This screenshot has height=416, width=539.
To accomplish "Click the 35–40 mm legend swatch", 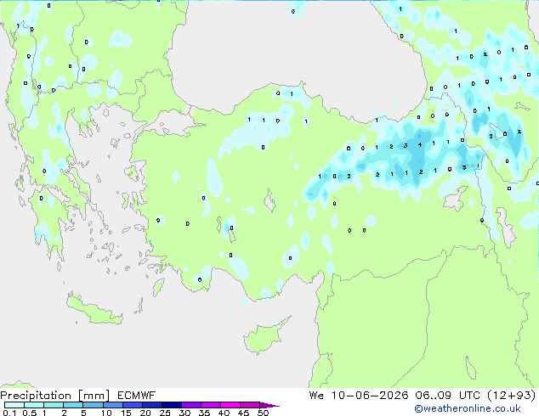I will [210, 405].
